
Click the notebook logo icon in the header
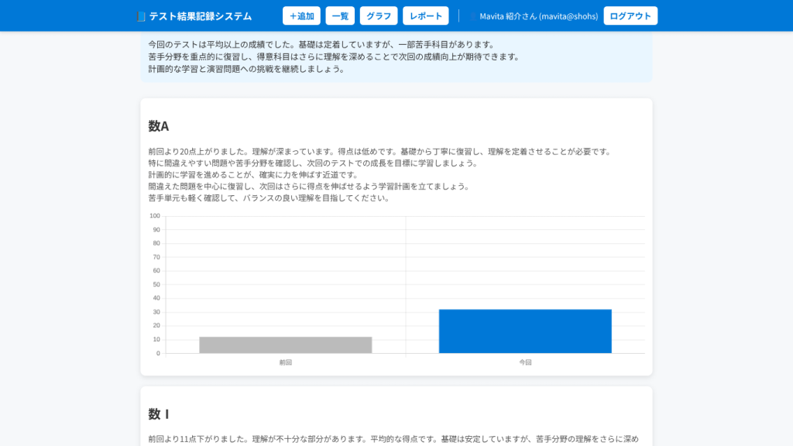[140, 16]
